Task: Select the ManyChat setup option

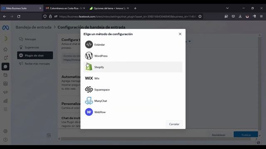Action: tap(133, 101)
